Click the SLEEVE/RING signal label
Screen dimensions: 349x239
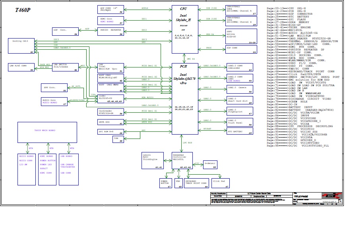click(77, 100)
